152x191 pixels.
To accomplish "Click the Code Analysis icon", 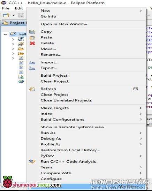I will pyautogui.click(x=32, y=161).
